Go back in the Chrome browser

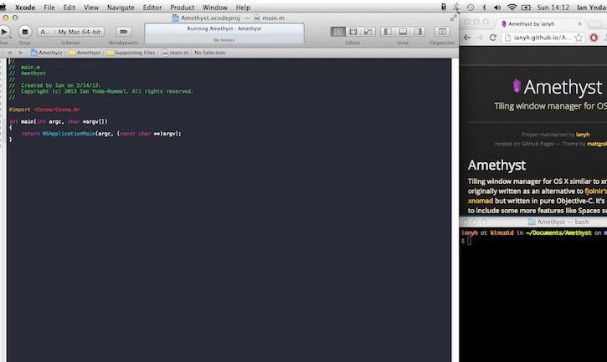click(x=467, y=38)
